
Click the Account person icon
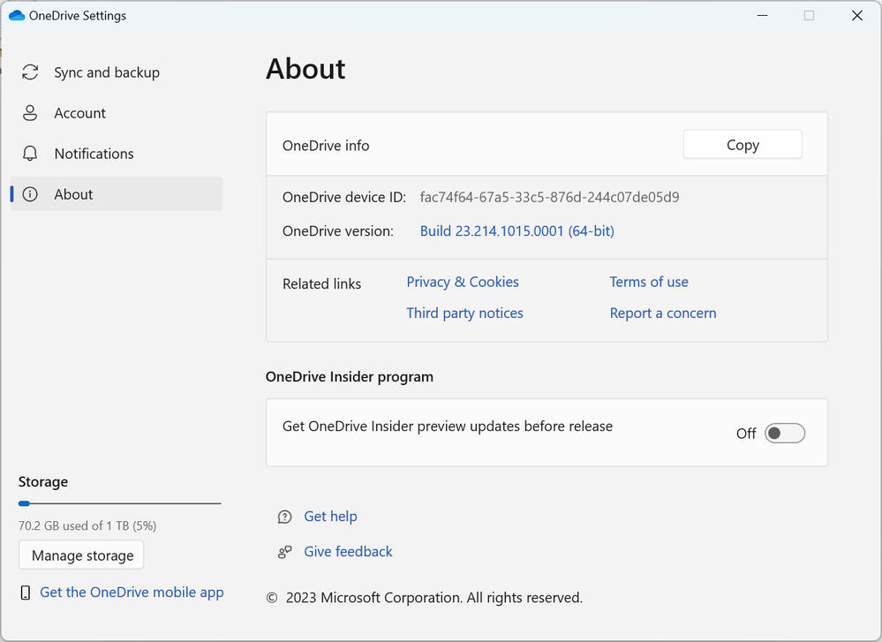pyautogui.click(x=30, y=112)
